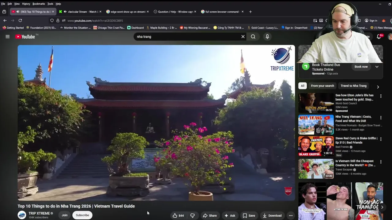Click Subscribe Now watermark in video
Image resolution: width=392 pixels, height=220 pixels.
pos(288,191)
